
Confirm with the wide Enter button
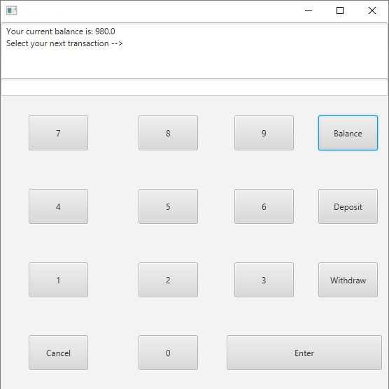304,353
